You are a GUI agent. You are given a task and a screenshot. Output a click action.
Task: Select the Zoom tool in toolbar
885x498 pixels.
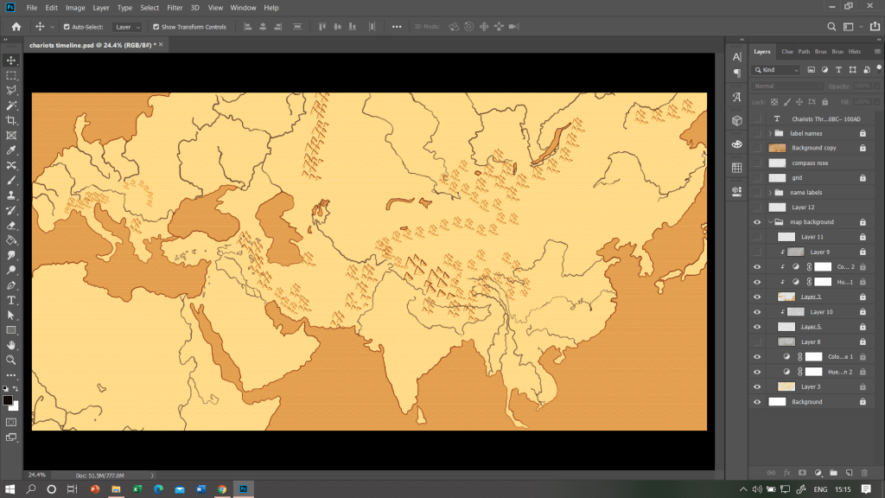pyautogui.click(x=11, y=360)
